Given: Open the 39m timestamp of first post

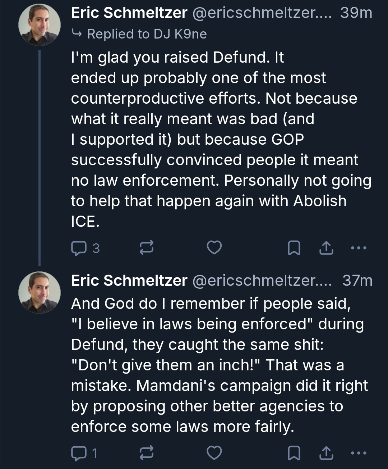Looking at the screenshot, I should click(356, 13).
